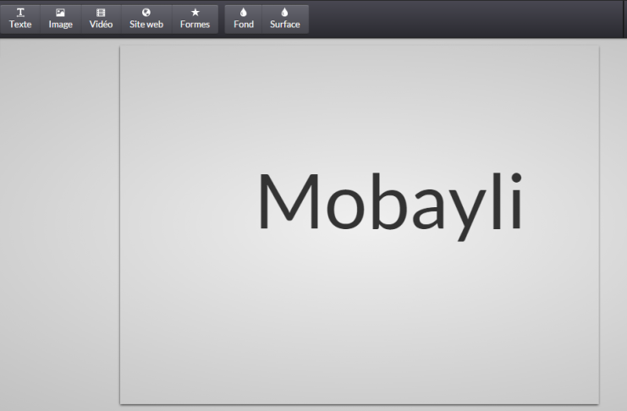
Task: Open Surface color option
Action: (x=285, y=19)
